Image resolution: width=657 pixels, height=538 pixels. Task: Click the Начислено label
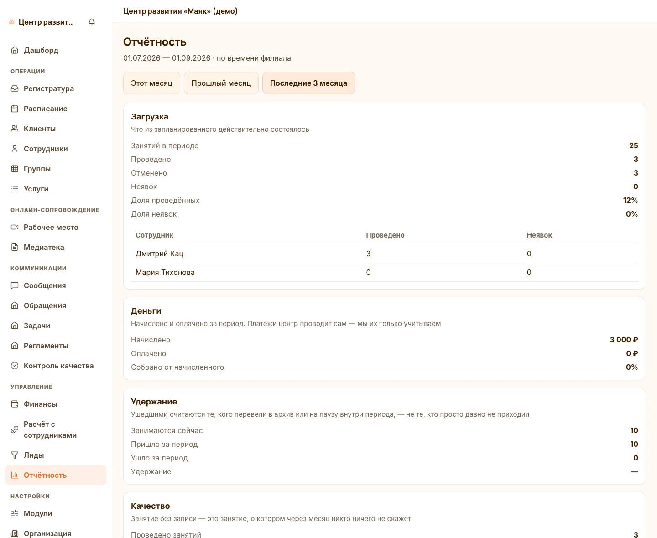pos(151,340)
